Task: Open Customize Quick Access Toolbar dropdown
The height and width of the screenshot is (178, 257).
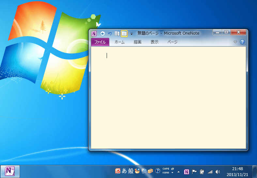Action: click(131, 34)
